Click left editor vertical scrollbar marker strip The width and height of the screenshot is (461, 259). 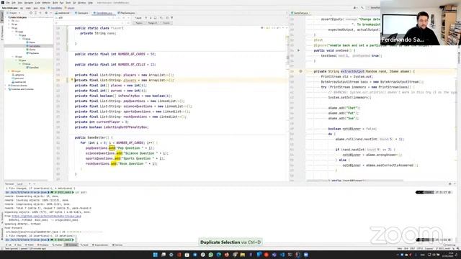click(288, 103)
